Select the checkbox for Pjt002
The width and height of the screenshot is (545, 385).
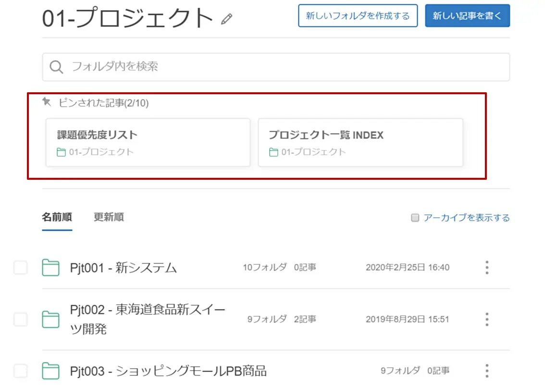20,319
